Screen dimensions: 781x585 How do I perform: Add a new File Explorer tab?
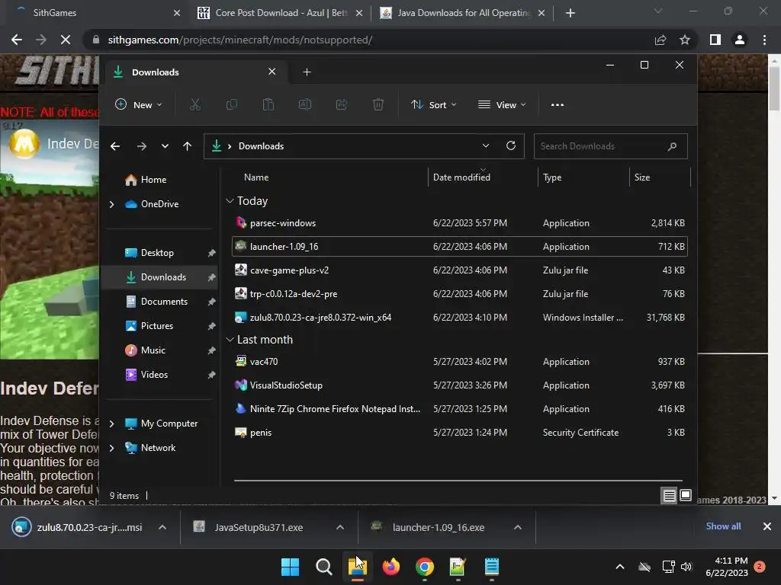click(307, 72)
